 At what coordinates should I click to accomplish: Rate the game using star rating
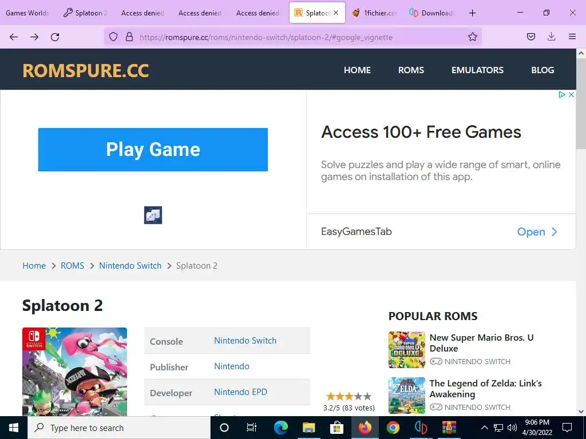pyautogui.click(x=349, y=396)
